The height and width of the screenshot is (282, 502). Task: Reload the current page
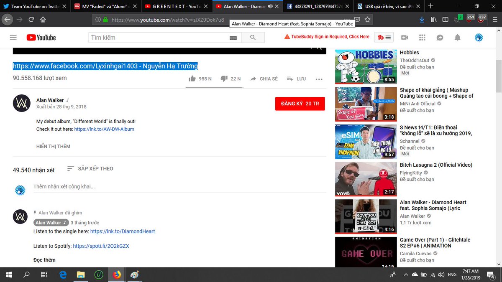point(31,20)
